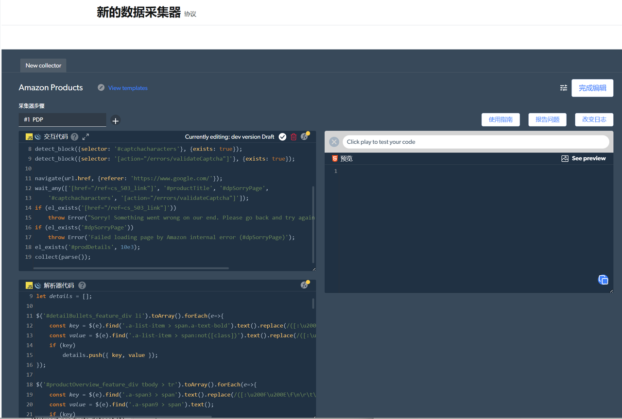The width and height of the screenshot is (622, 419).
Task: Select the #1 PDP step tab
Action: pos(62,119)
